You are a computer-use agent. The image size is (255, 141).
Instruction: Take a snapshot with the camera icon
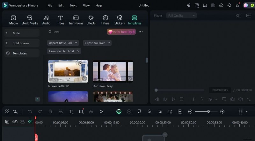coord(232,99)
